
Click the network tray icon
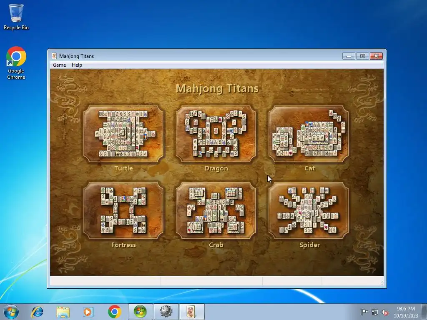pos(375,312)
